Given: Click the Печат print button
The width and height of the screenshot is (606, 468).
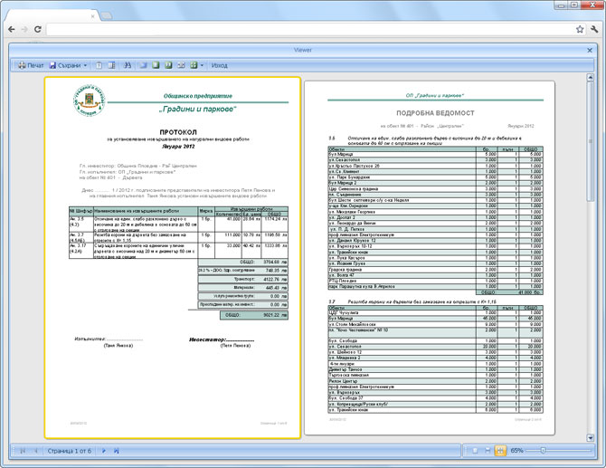Looking at the screenshot, I should [31, 65].
